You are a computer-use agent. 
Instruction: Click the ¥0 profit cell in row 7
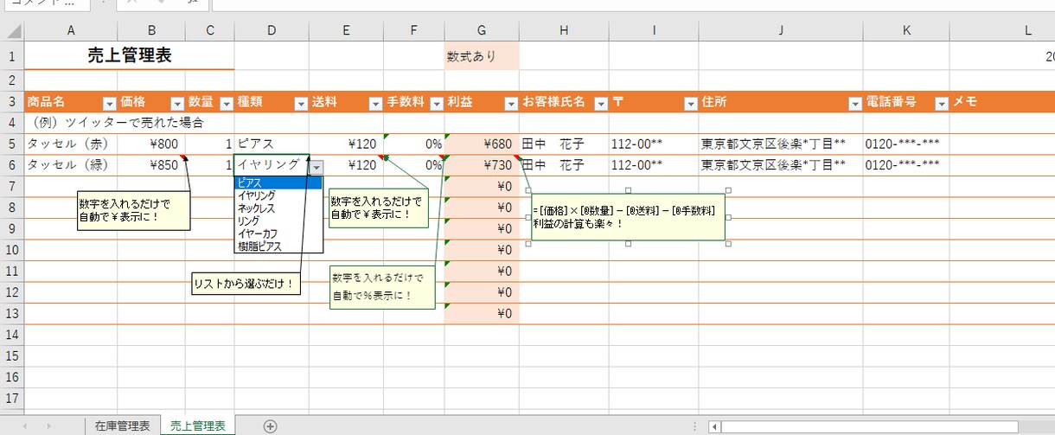(x=482, y=186)
